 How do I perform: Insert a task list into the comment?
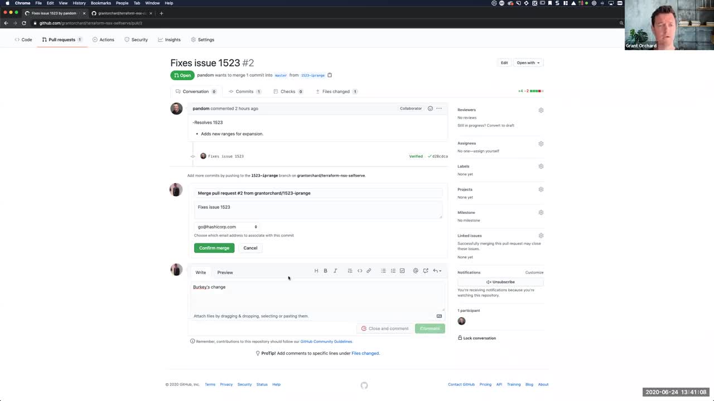402,271
